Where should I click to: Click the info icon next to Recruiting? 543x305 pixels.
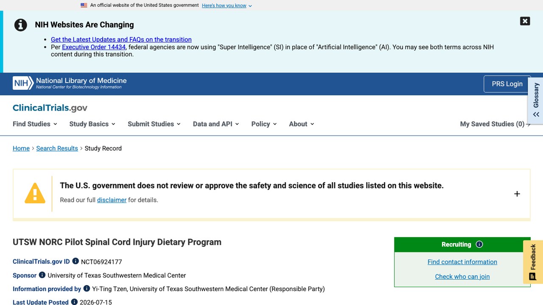(x=479, y=244)
